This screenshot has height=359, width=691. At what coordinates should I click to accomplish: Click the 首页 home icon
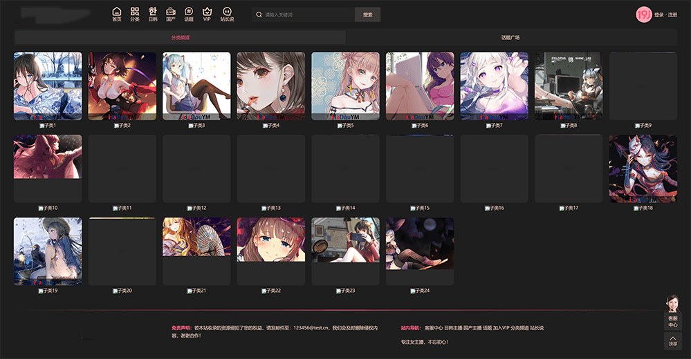pos(116,14)
